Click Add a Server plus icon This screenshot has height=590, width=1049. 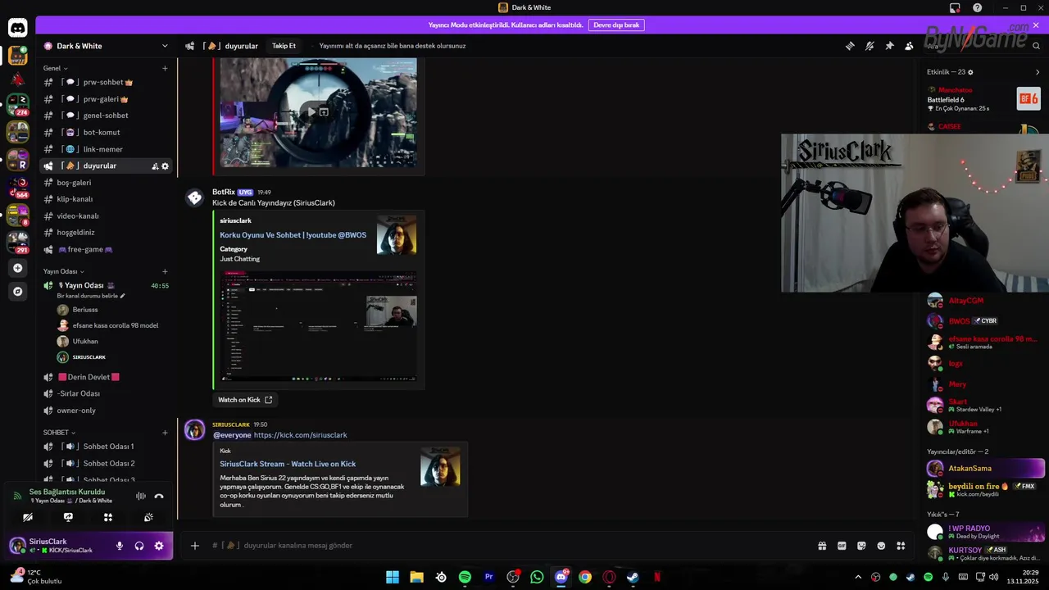click(x=17, y=268)
